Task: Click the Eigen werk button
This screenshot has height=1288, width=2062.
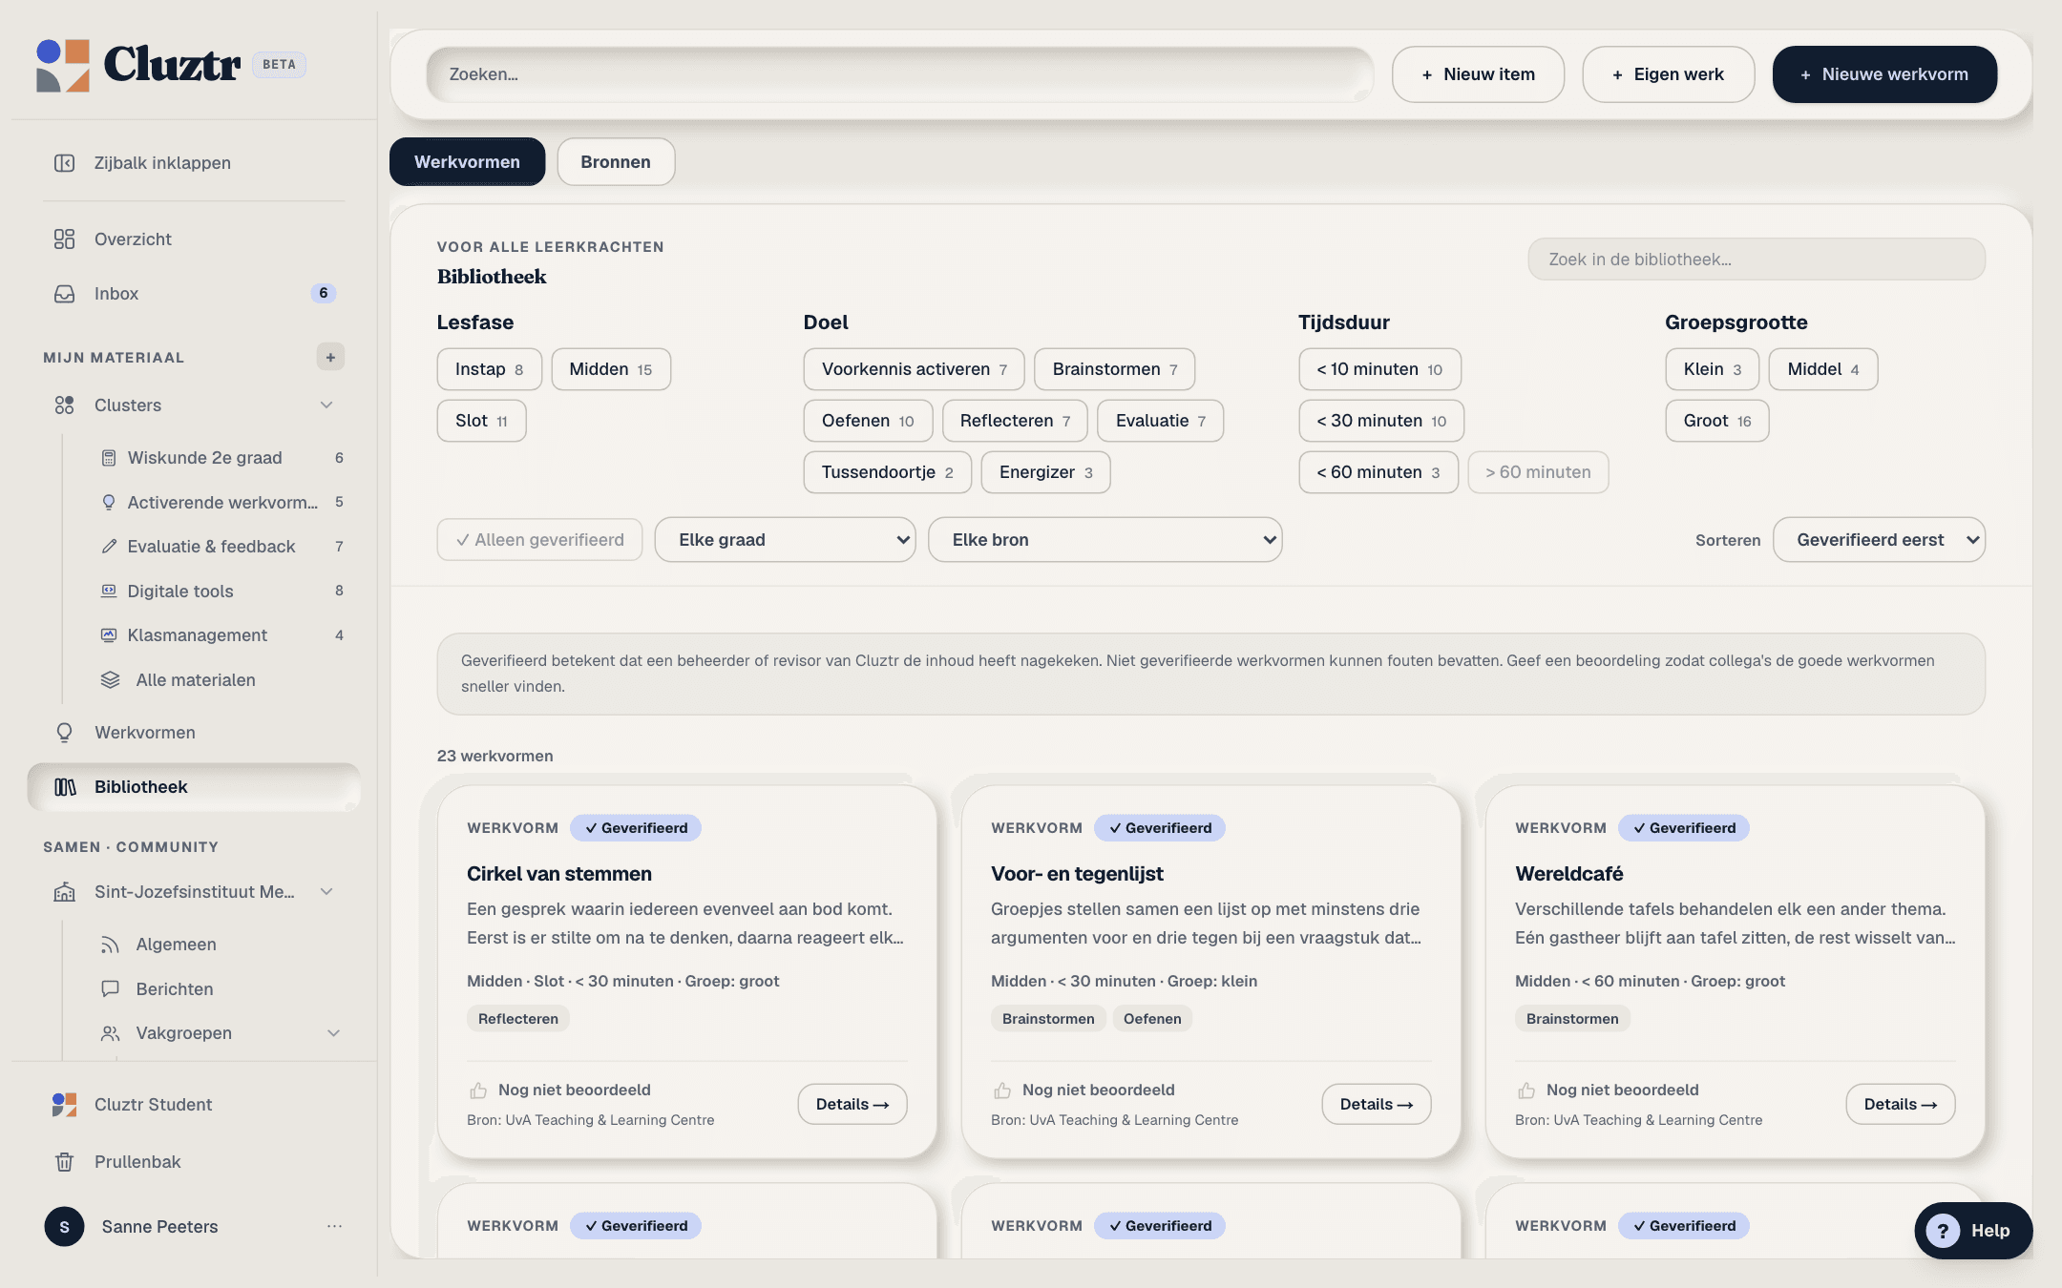Action: pos(1668,74)
